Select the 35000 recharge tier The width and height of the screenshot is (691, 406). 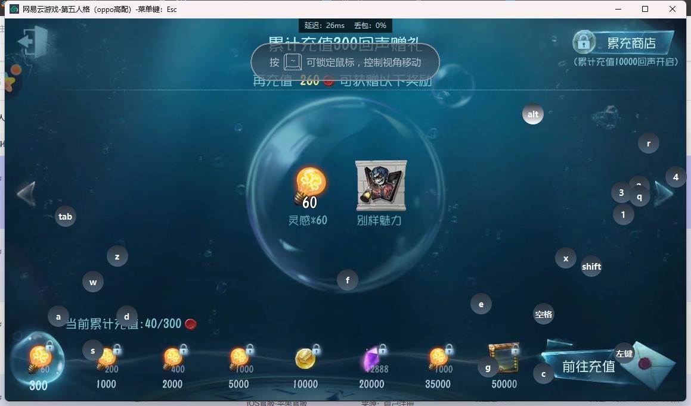tap(438, 367)
